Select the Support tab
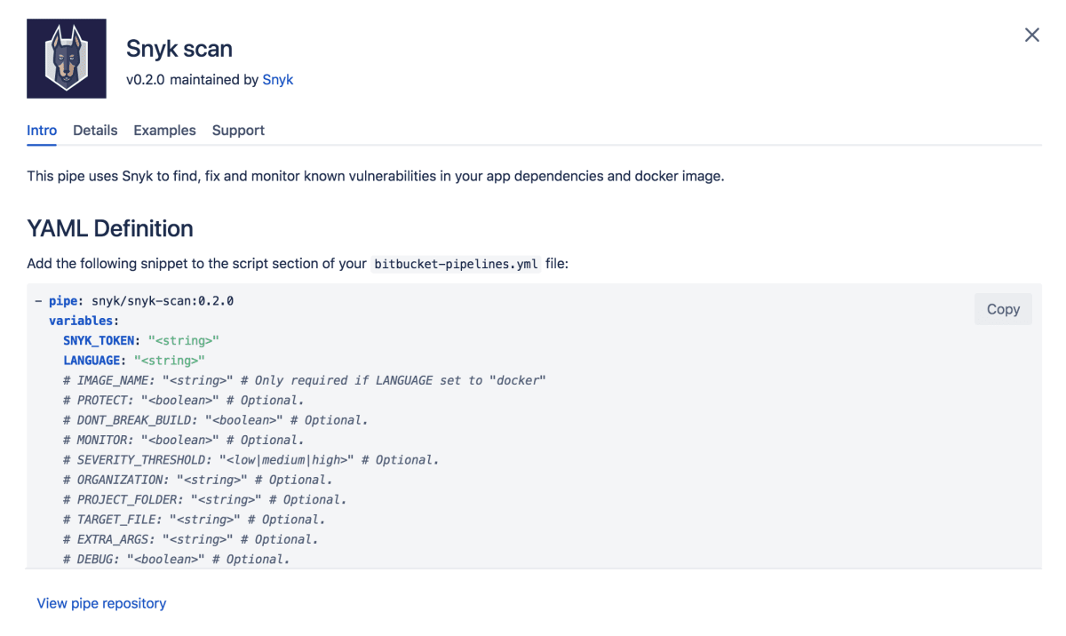 coord(237,130)
